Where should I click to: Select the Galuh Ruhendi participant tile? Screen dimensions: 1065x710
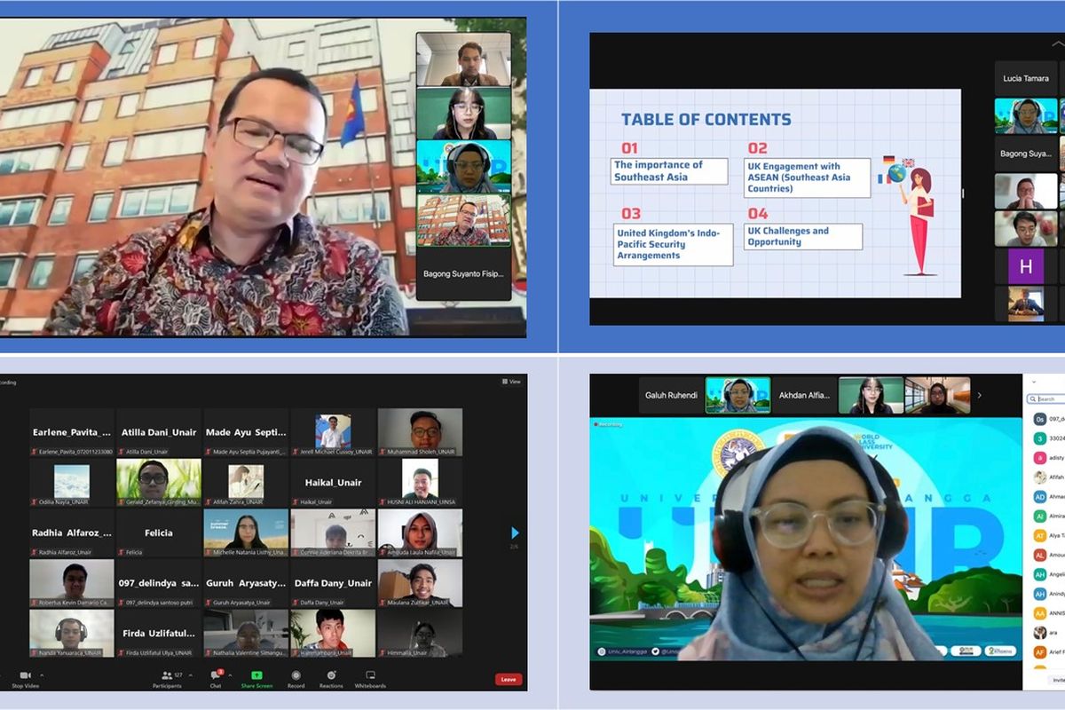coord(671,396)
